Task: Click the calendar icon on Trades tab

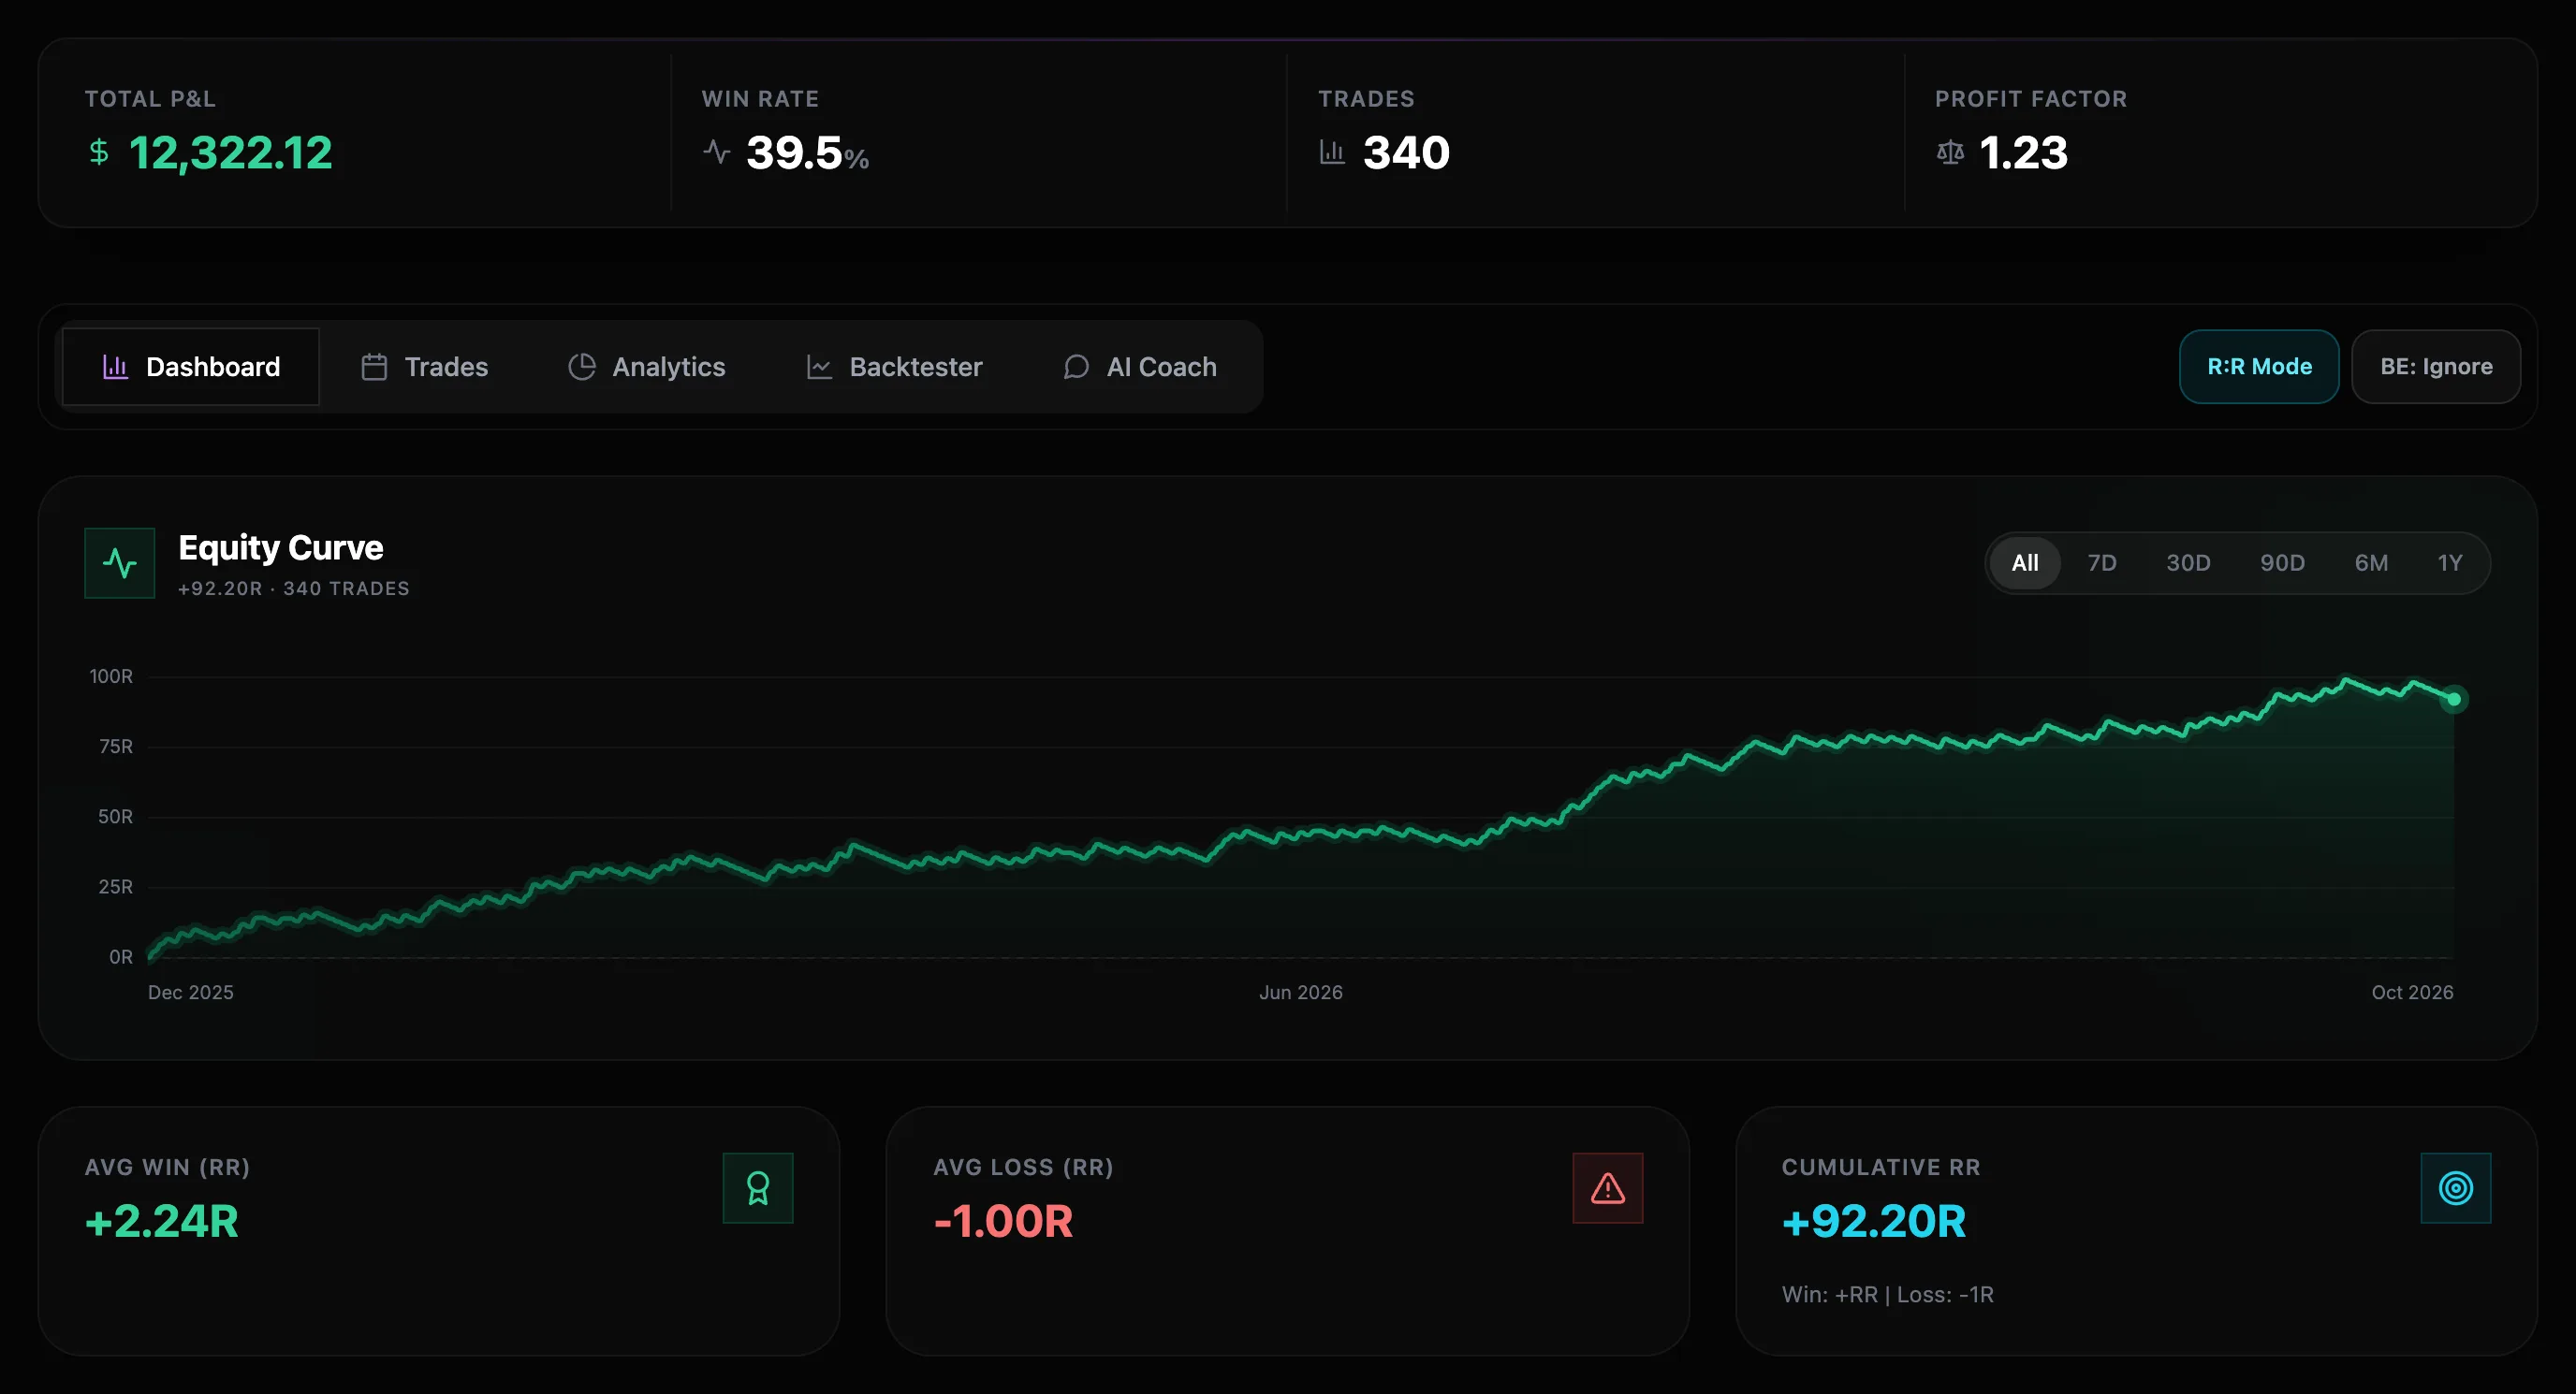Action: point(374,367)
